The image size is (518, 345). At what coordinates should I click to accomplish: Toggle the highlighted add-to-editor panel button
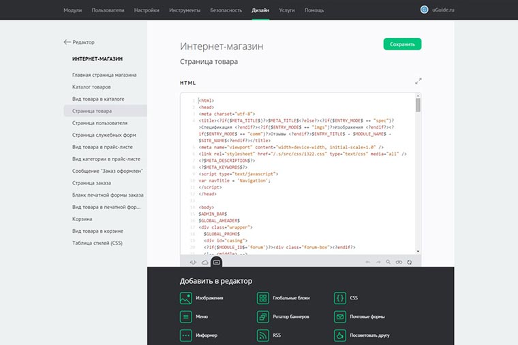point(217,262)
